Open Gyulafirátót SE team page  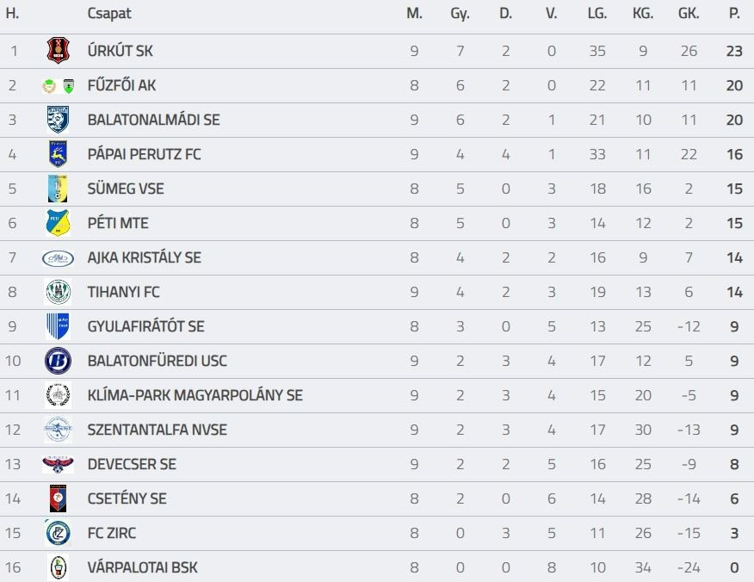point(145,326)
